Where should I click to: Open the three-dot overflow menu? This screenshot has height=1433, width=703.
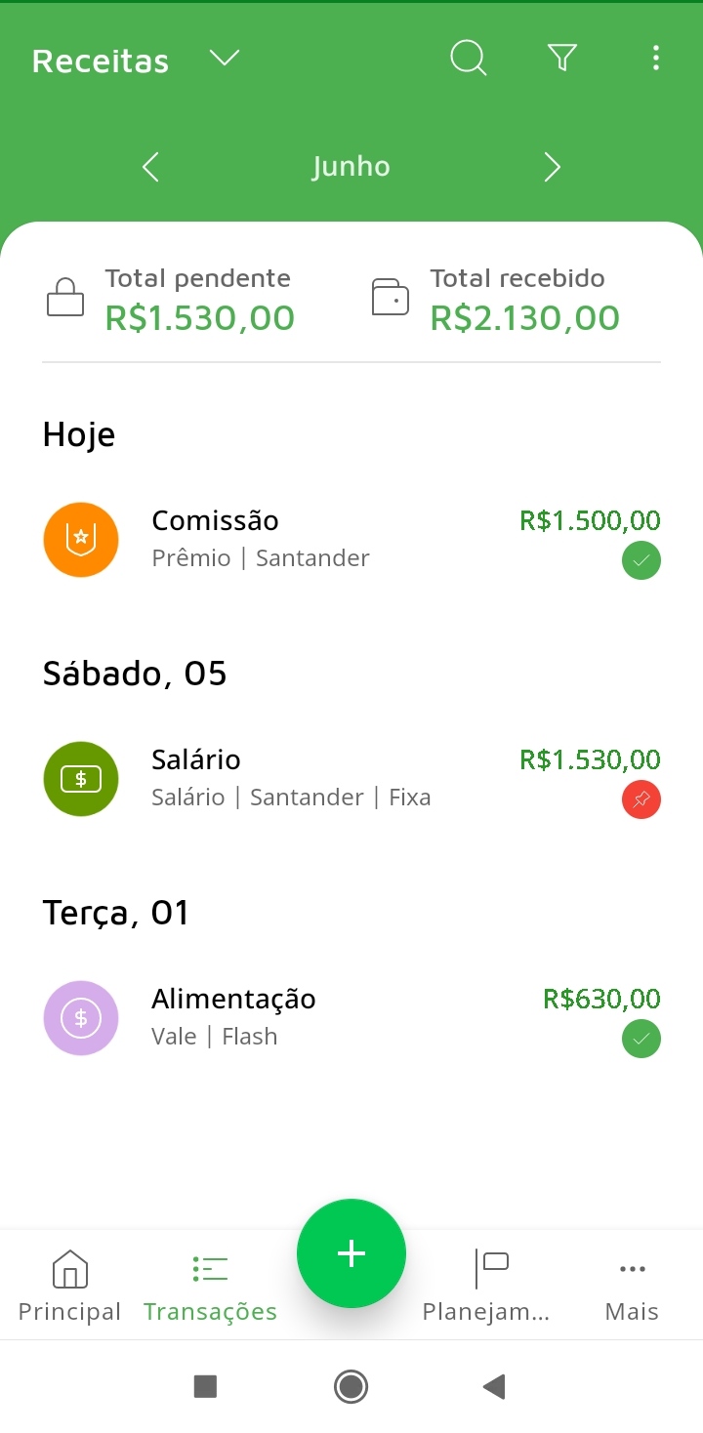(655, 59)
